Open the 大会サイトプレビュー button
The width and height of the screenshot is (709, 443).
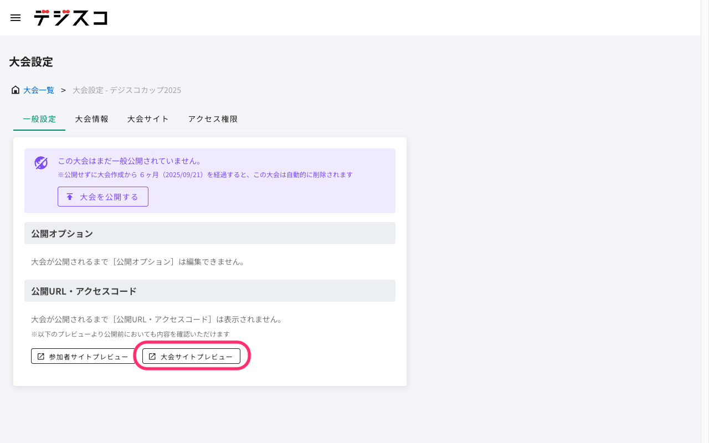point(192,357)
